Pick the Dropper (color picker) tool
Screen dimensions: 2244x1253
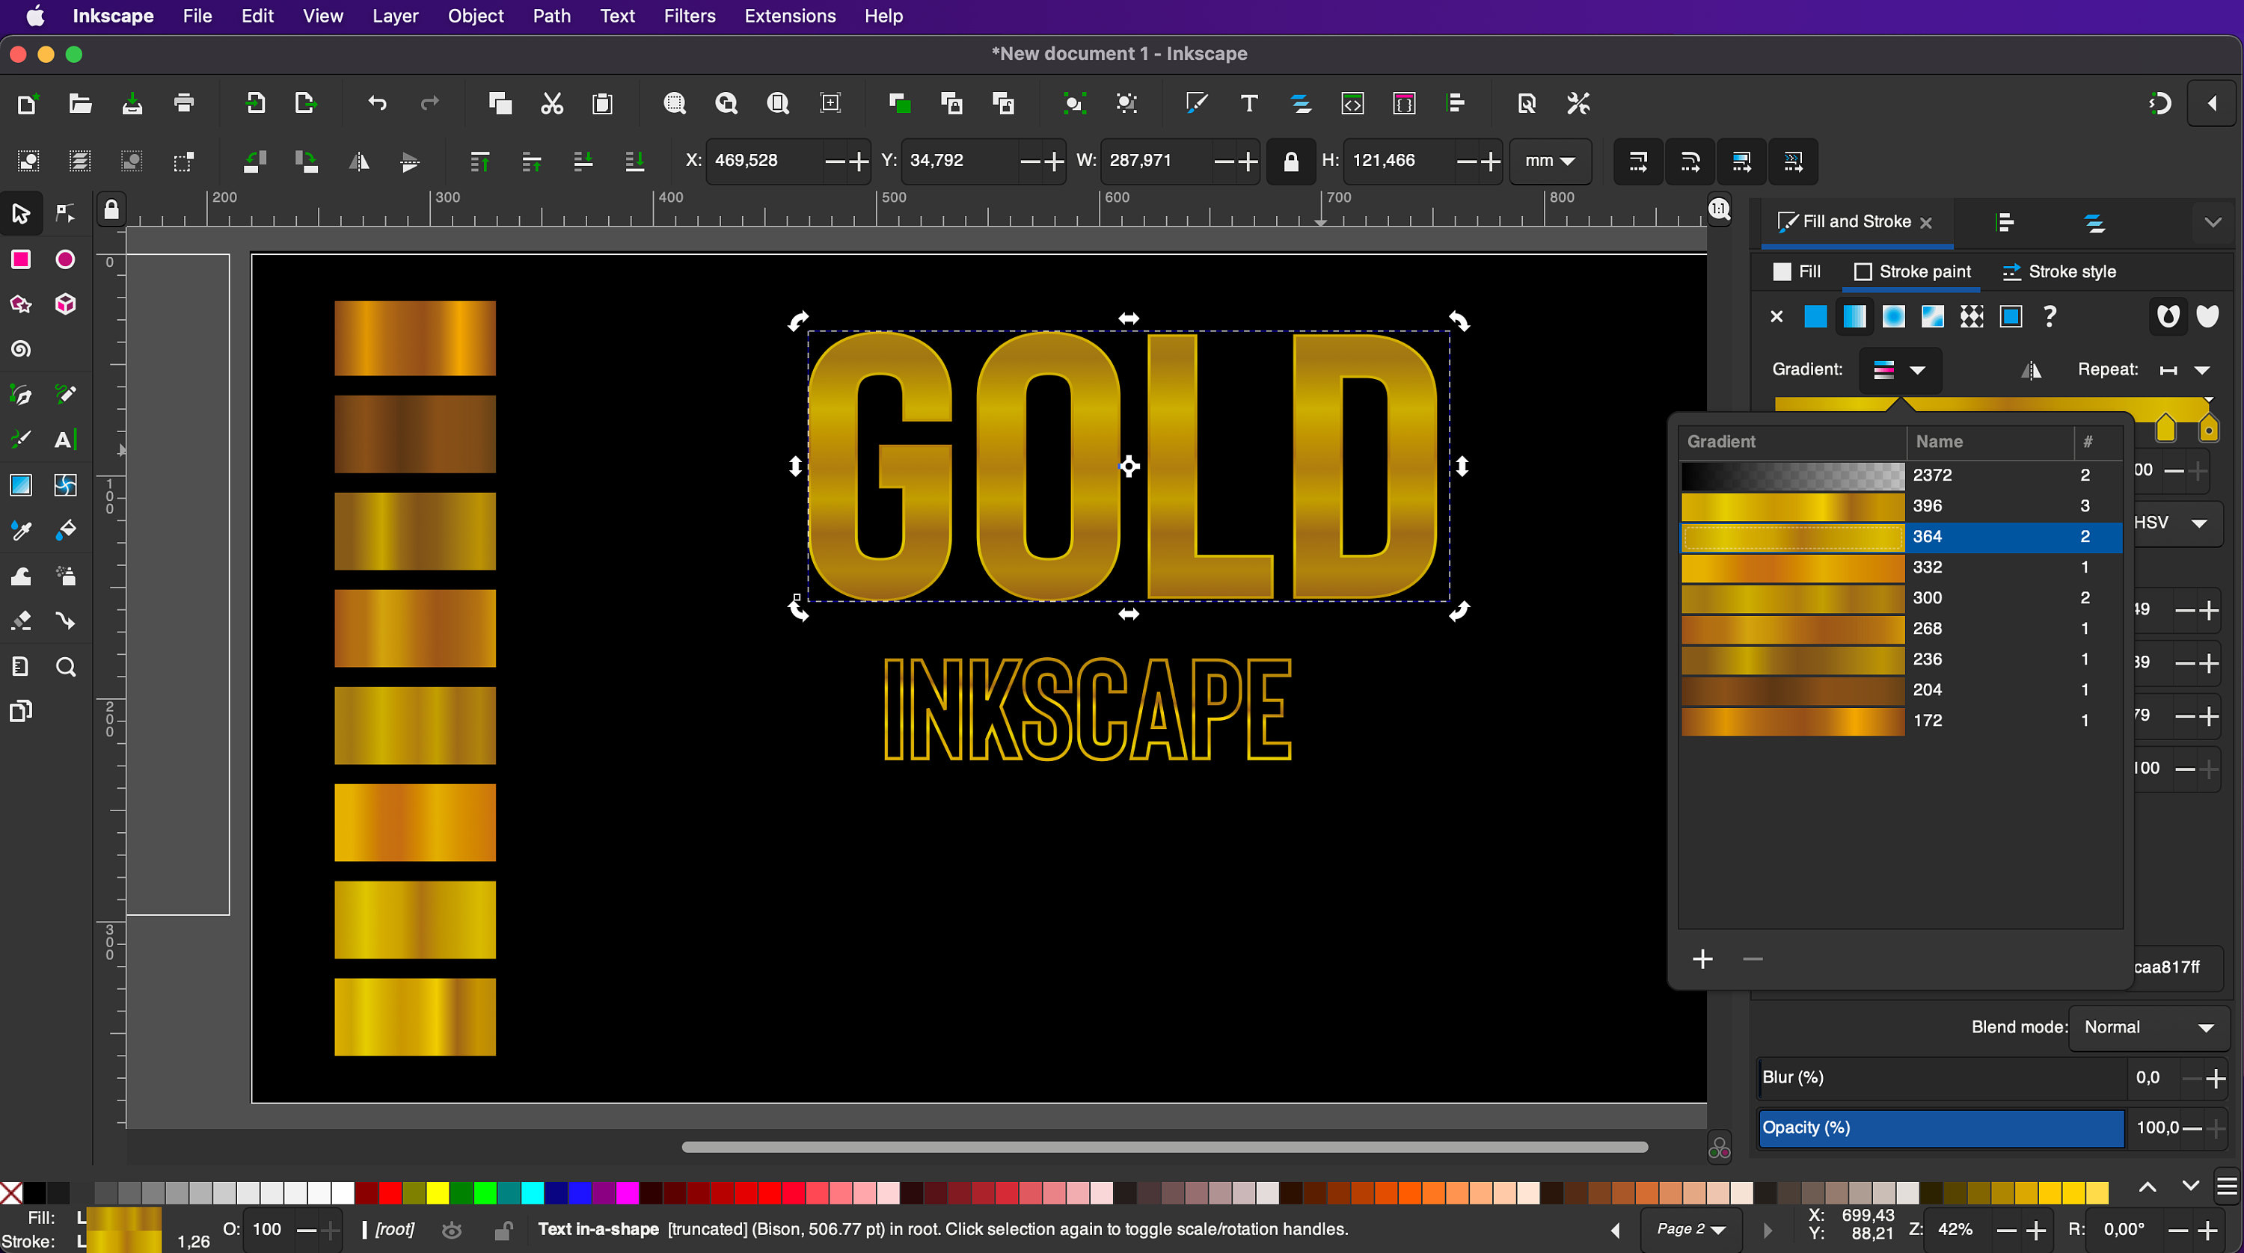(x=21, y=530)
